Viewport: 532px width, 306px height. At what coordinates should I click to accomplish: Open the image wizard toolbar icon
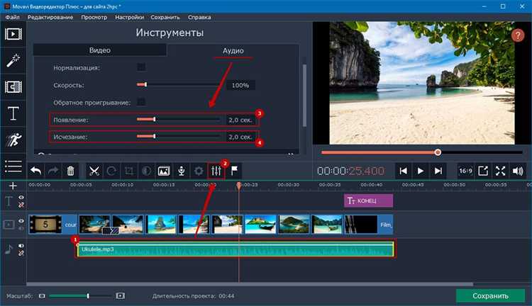164,171
